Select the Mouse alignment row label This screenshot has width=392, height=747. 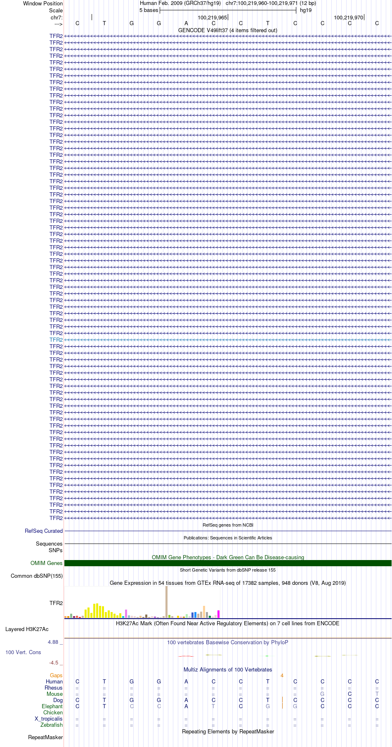coord(55,694)
